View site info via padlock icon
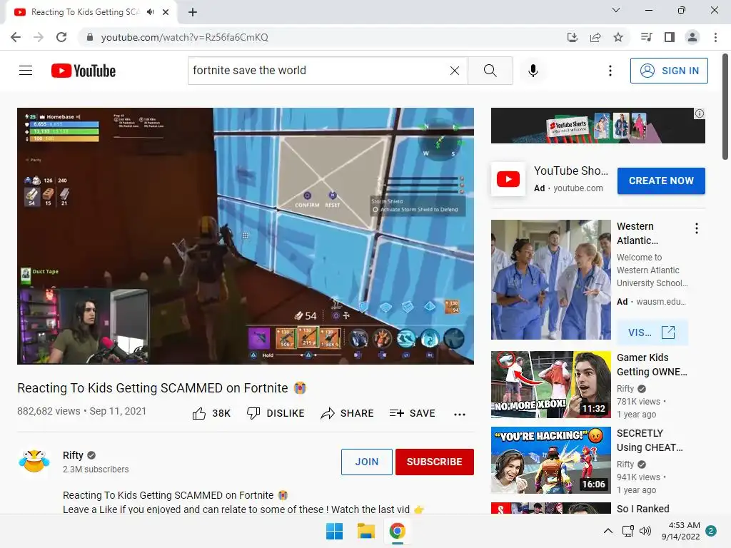The image size is (731, 548). (x=90, y=37)
